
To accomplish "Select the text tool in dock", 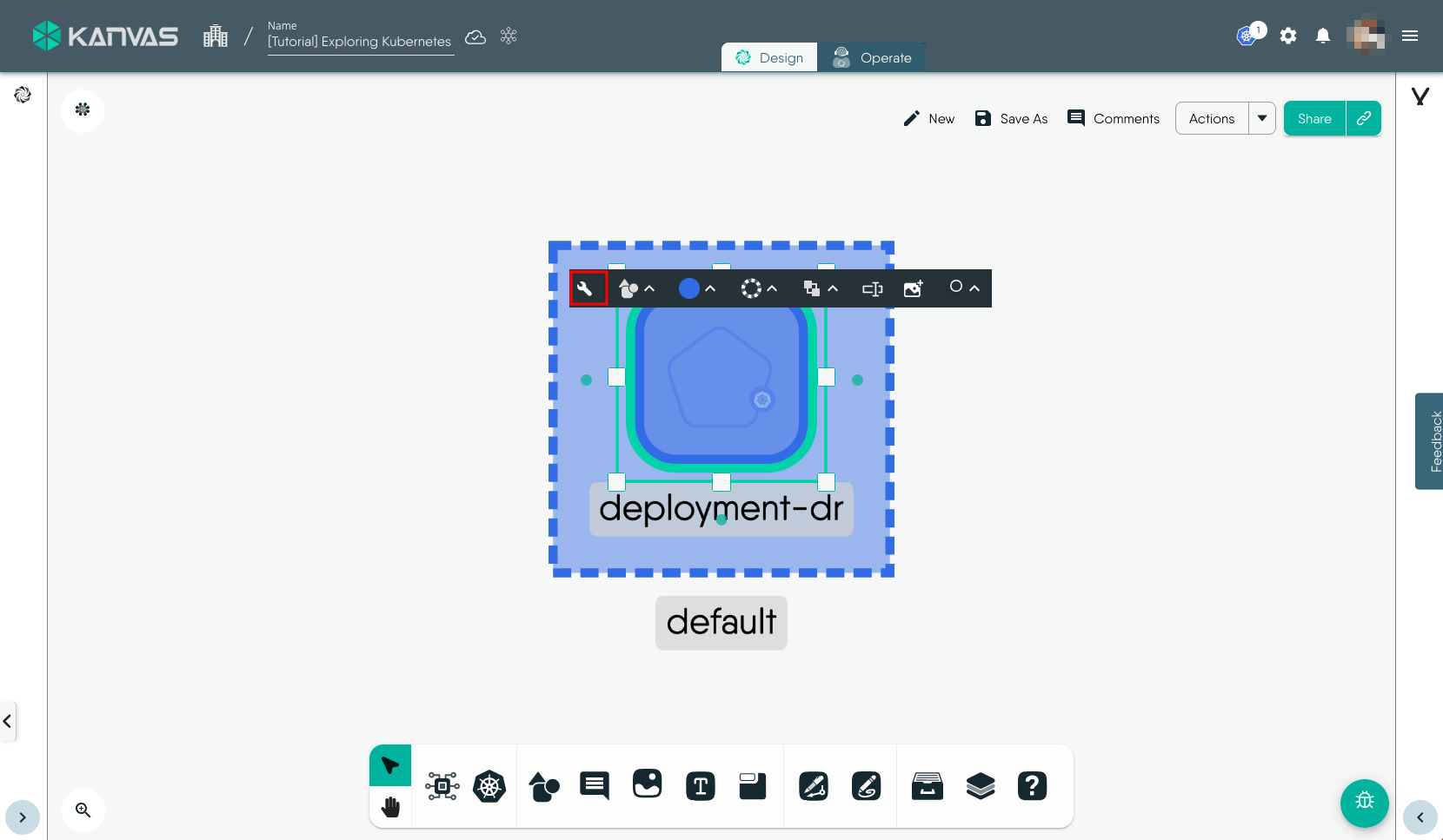I will click(x=701, y=787).
